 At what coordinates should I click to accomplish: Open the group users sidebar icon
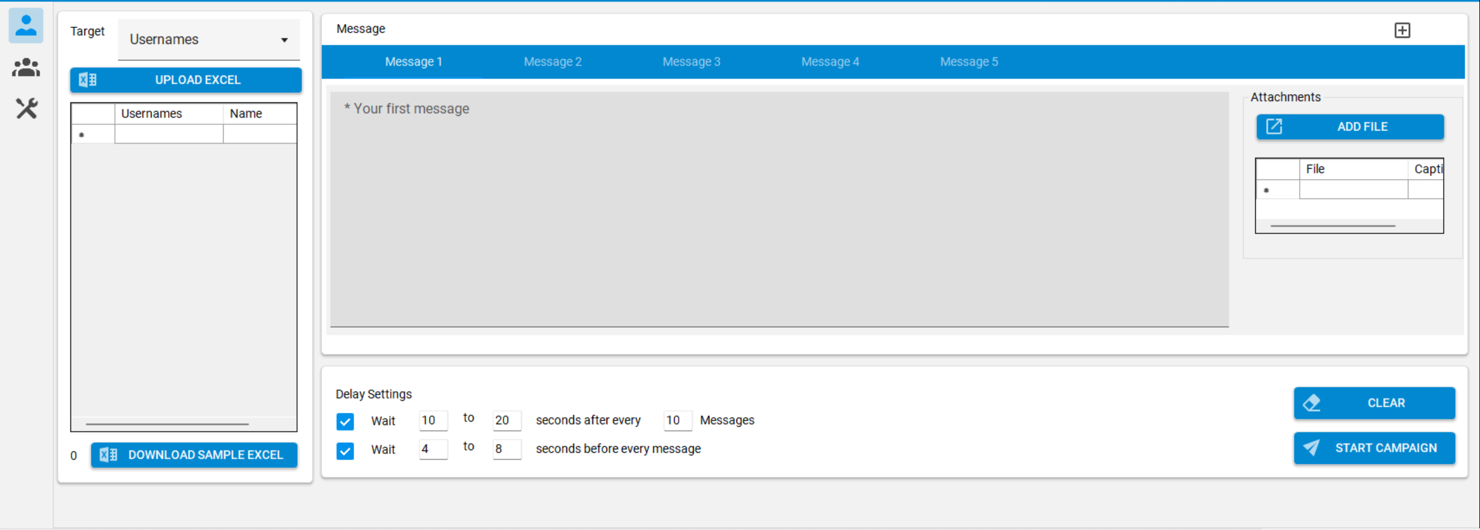tap(26, 68)
